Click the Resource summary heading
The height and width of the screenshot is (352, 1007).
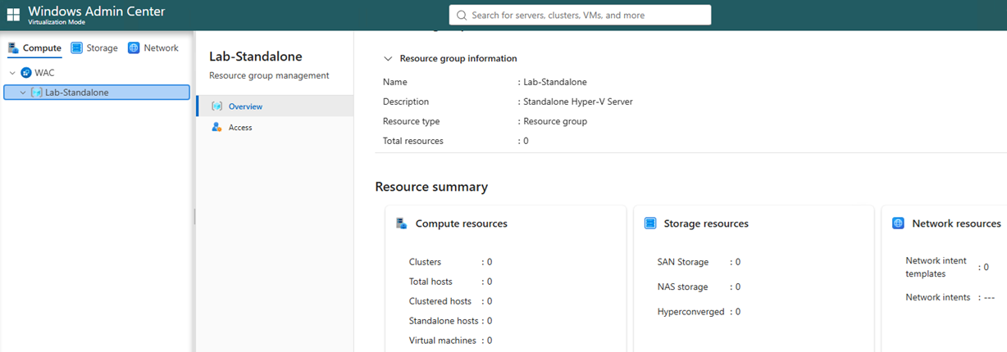(x=431, y=187)
